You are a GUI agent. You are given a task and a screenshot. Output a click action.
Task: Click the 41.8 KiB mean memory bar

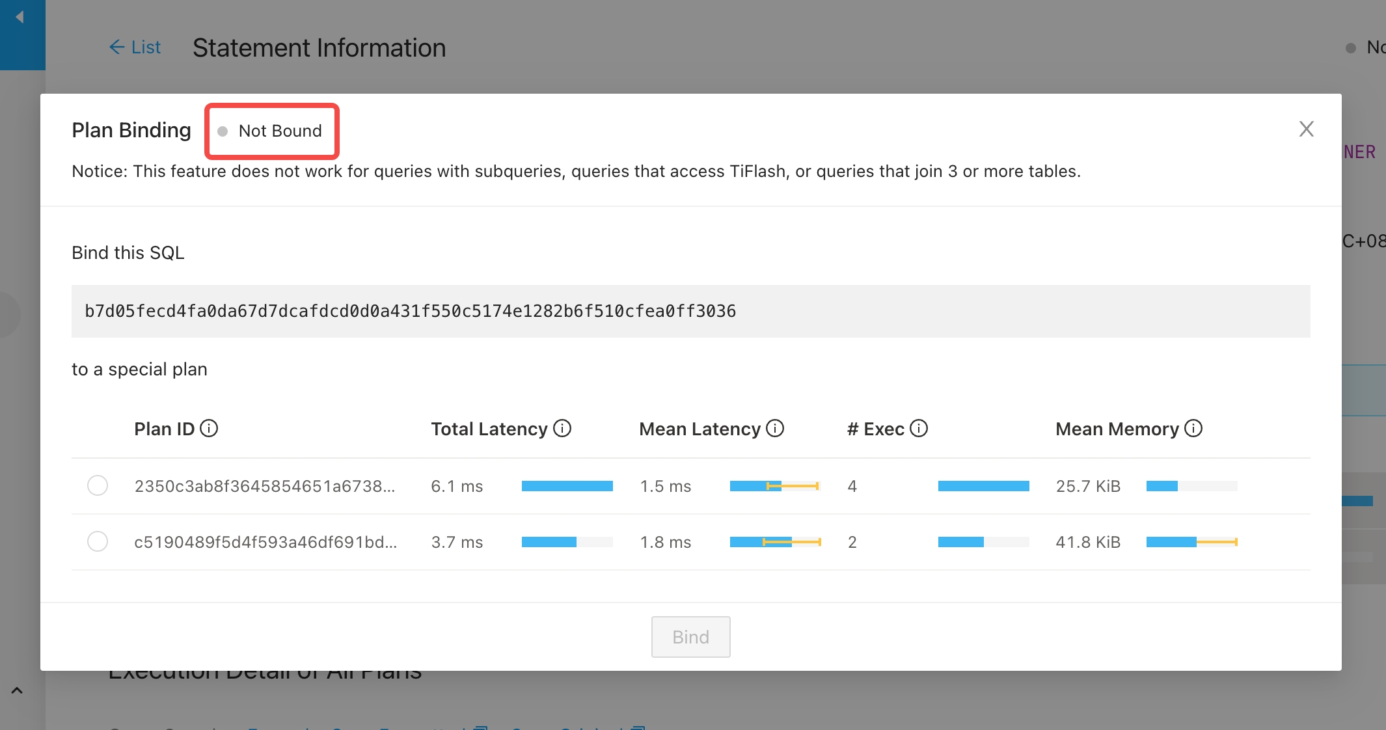pyautogui.click(x=1191, y=542)
